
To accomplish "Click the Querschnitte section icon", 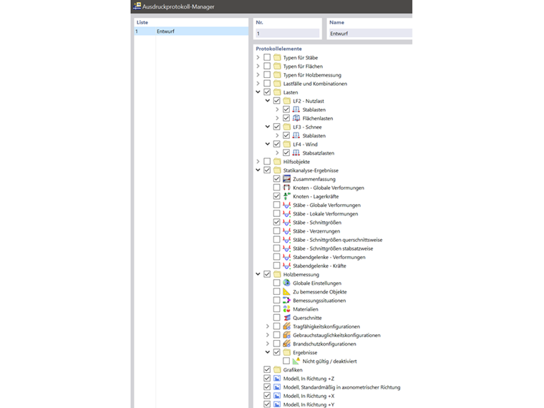I will (x=286, y=318).
